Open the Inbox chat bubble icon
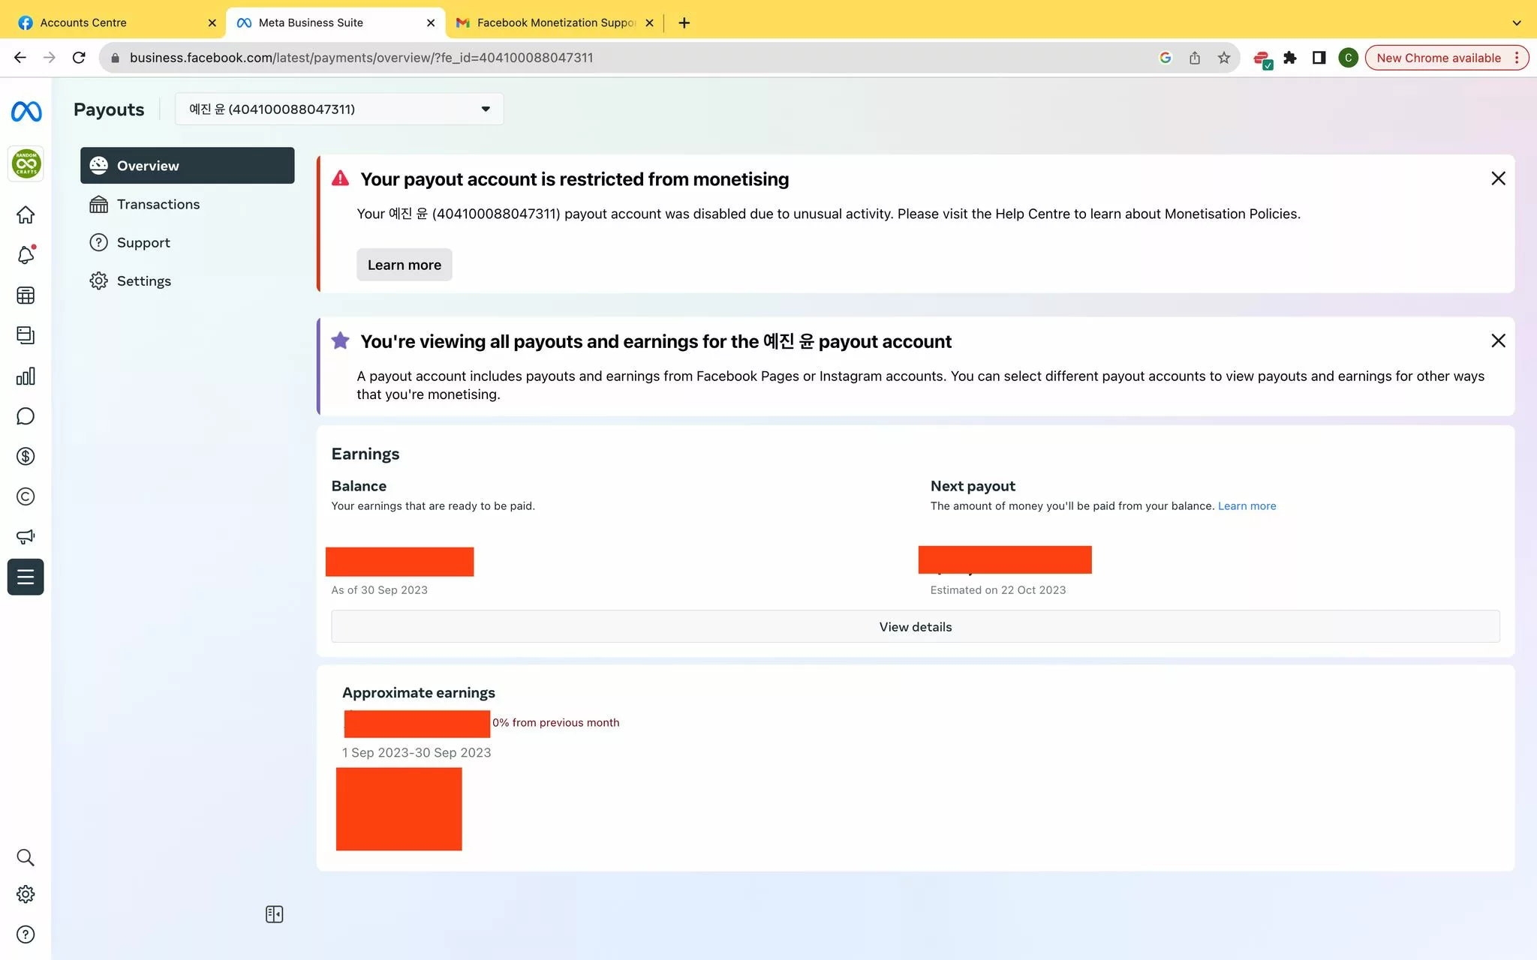The height and width of the screenshot is (960, 1537). click(x=26, y=416)
